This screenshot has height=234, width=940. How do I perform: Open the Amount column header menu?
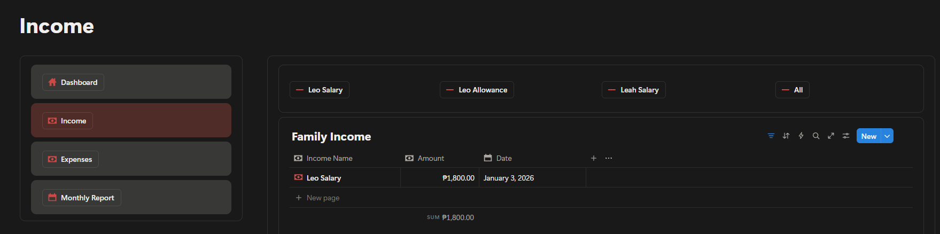pyautogui.click(x=430, y=158)
